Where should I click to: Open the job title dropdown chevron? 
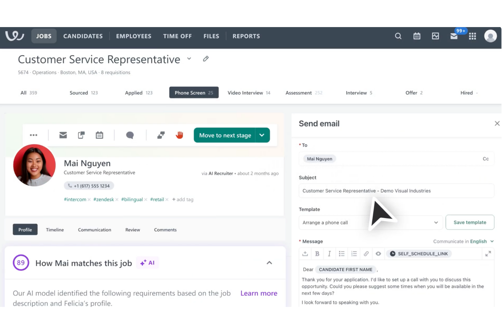pos(189,59)
